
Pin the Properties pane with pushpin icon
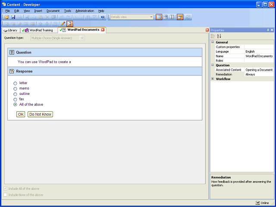point(268,30)
